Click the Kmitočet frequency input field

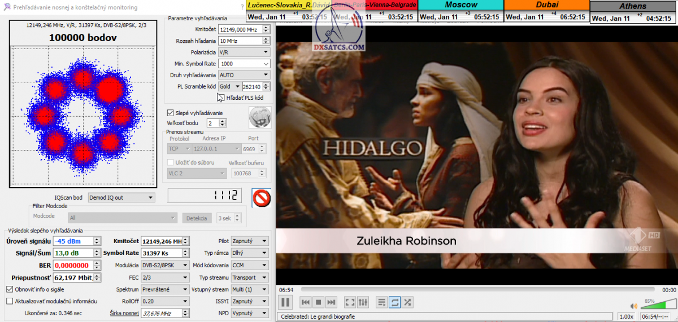241,29
